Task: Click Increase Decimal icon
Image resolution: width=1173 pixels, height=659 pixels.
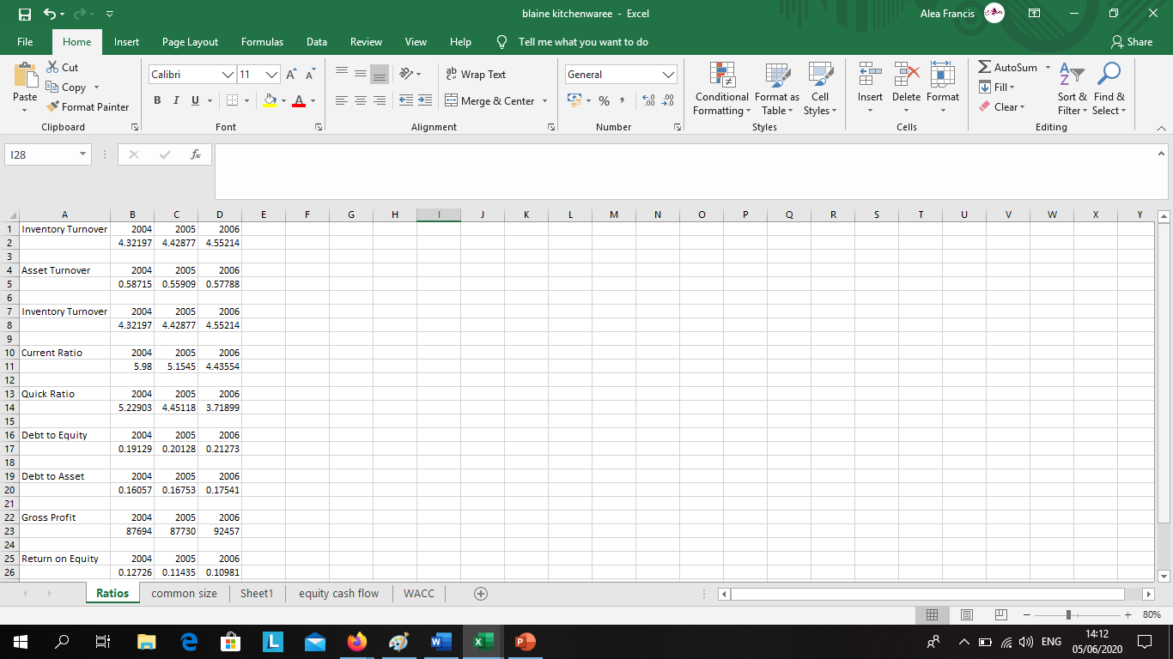Action: point(649,101)
